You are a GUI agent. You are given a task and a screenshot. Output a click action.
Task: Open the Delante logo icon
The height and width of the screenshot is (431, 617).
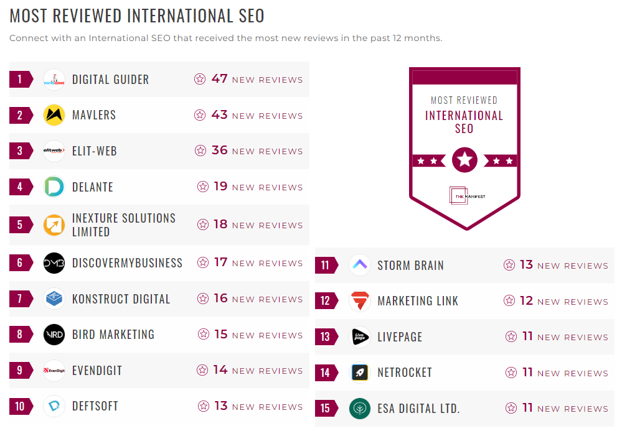point(54,187)
